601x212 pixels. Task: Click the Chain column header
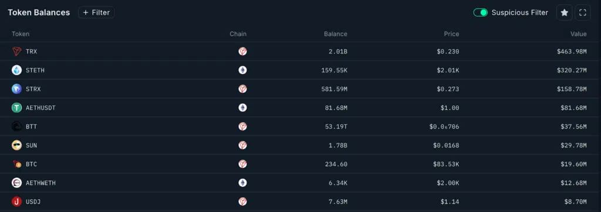point(238,33)
